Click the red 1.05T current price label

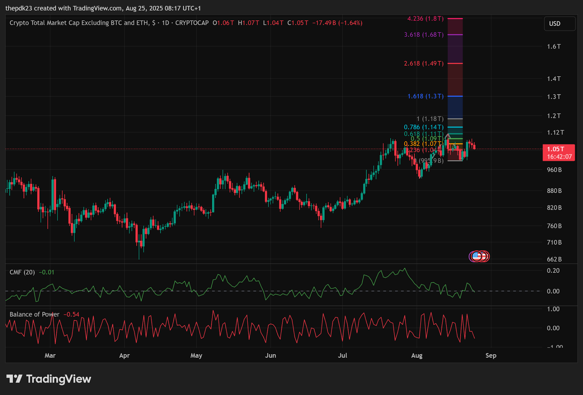[x=559, y=152]
